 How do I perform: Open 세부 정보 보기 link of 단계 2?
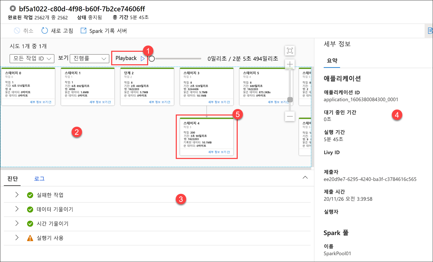[x=160, y=102]
